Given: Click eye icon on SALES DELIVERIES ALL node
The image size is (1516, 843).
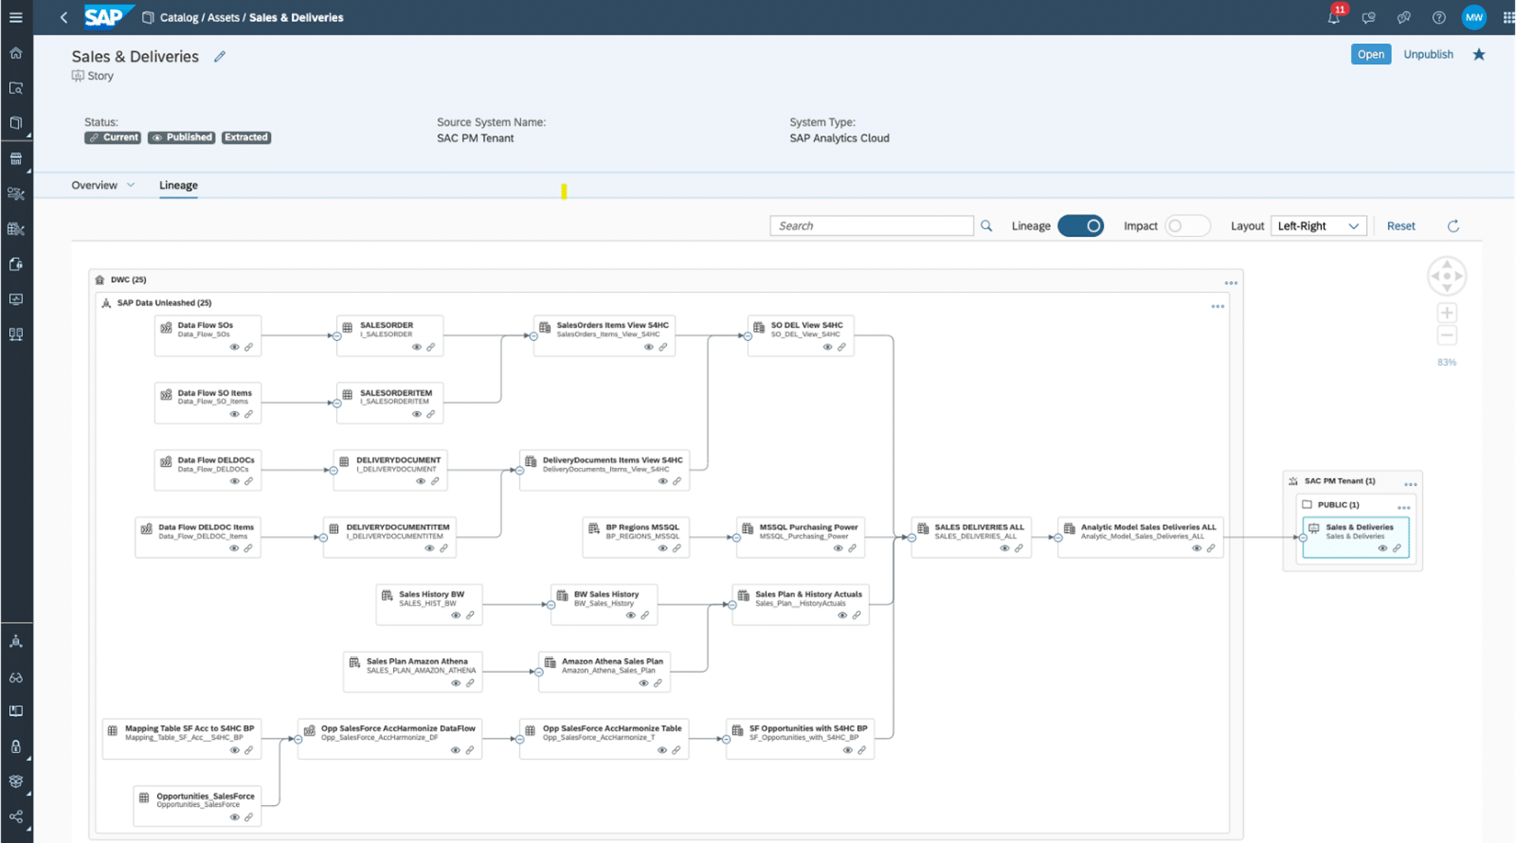Looking at the screenshot, I should (1004, 549).
